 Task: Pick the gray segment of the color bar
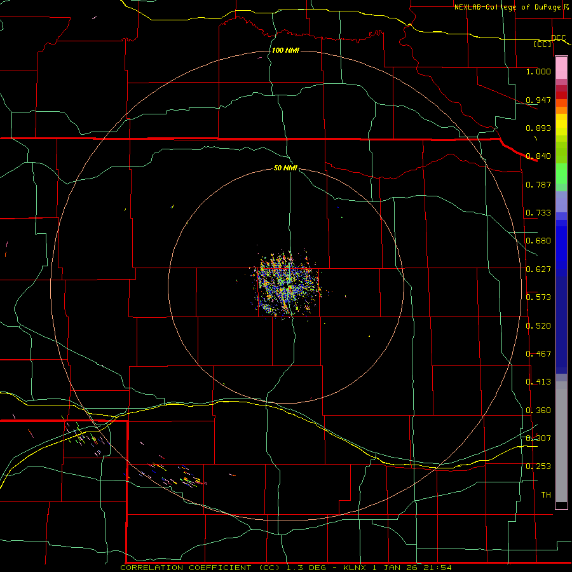point(561,442)
